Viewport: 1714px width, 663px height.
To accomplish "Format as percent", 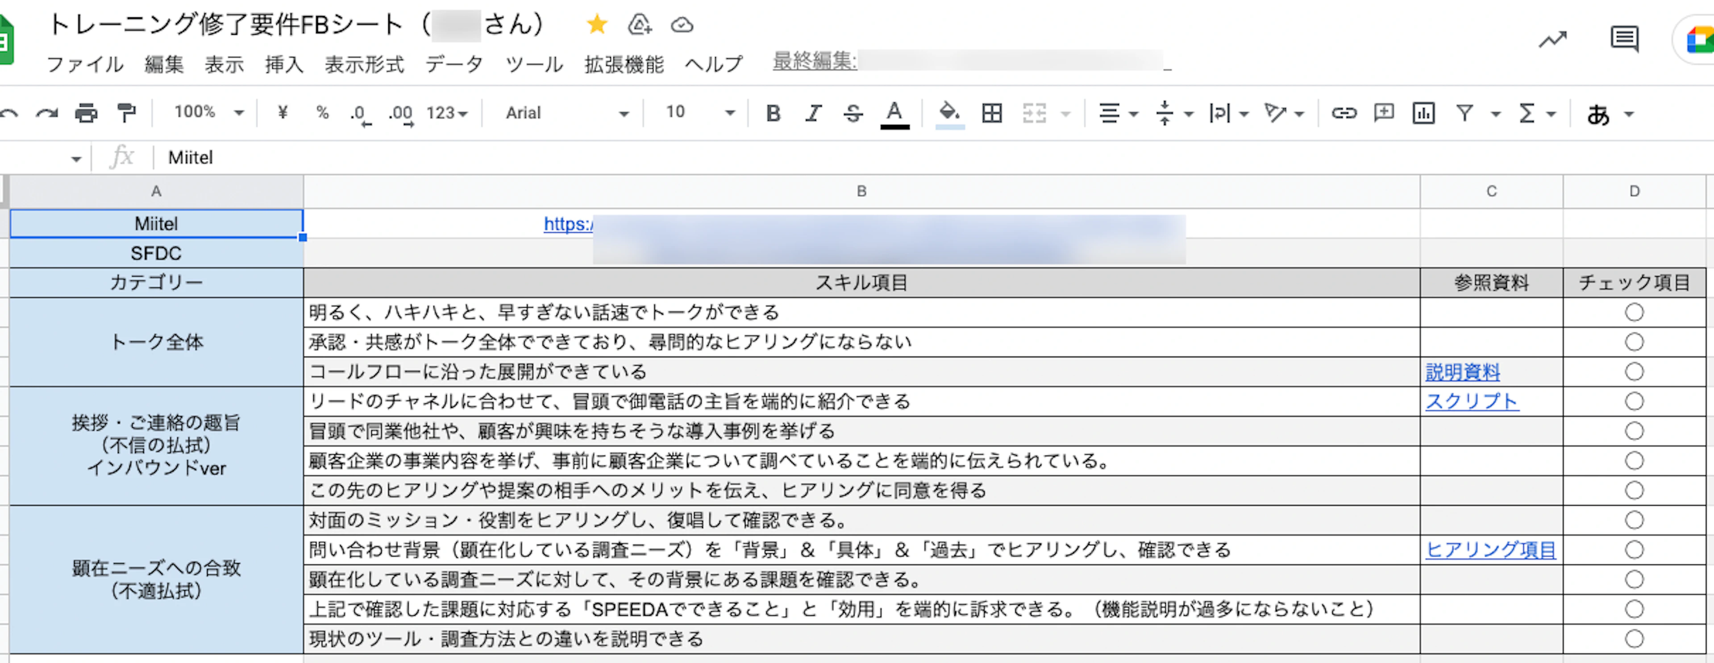I will coord(323,113).
